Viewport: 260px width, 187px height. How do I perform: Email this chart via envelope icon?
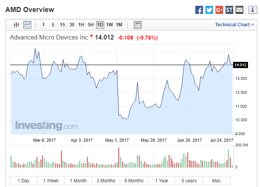[239, 10]
